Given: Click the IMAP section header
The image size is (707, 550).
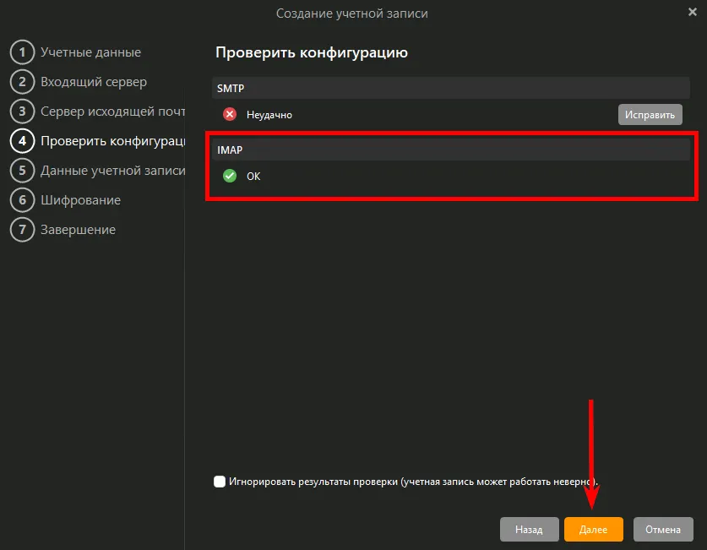Looking at the screenshot, I should [450, 150].
